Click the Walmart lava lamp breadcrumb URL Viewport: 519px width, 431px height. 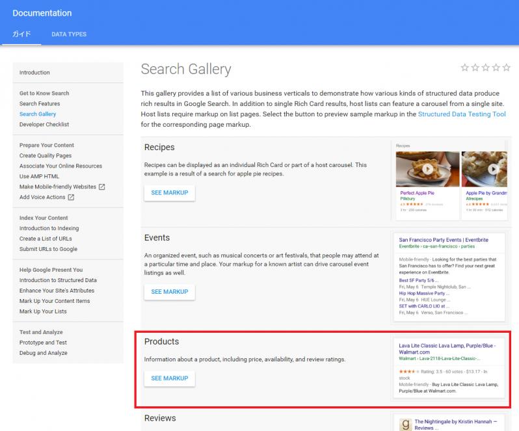(439, 359)
